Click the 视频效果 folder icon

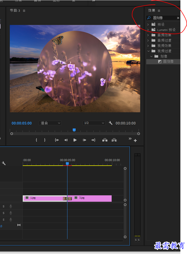coord(153,46)
